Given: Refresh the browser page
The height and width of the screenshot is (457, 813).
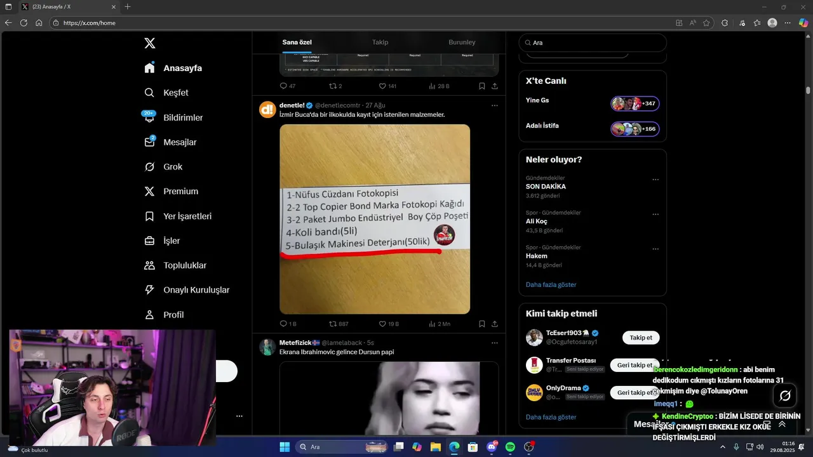Looking at the screenshot, I should 24,23.
